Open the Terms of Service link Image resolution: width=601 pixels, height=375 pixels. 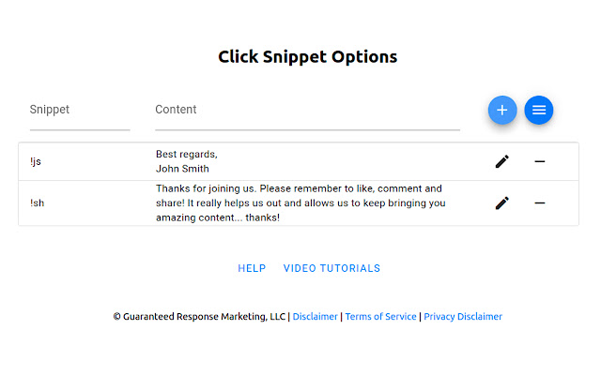click(380, 317)
